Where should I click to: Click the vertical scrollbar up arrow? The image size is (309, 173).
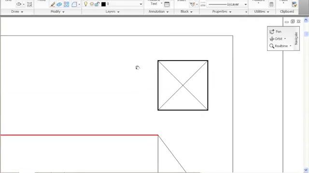click(306, 20)
